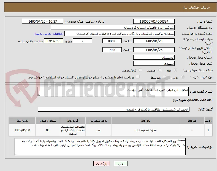
Task: Click delivery province field کردستان
Action: point(154,57)
